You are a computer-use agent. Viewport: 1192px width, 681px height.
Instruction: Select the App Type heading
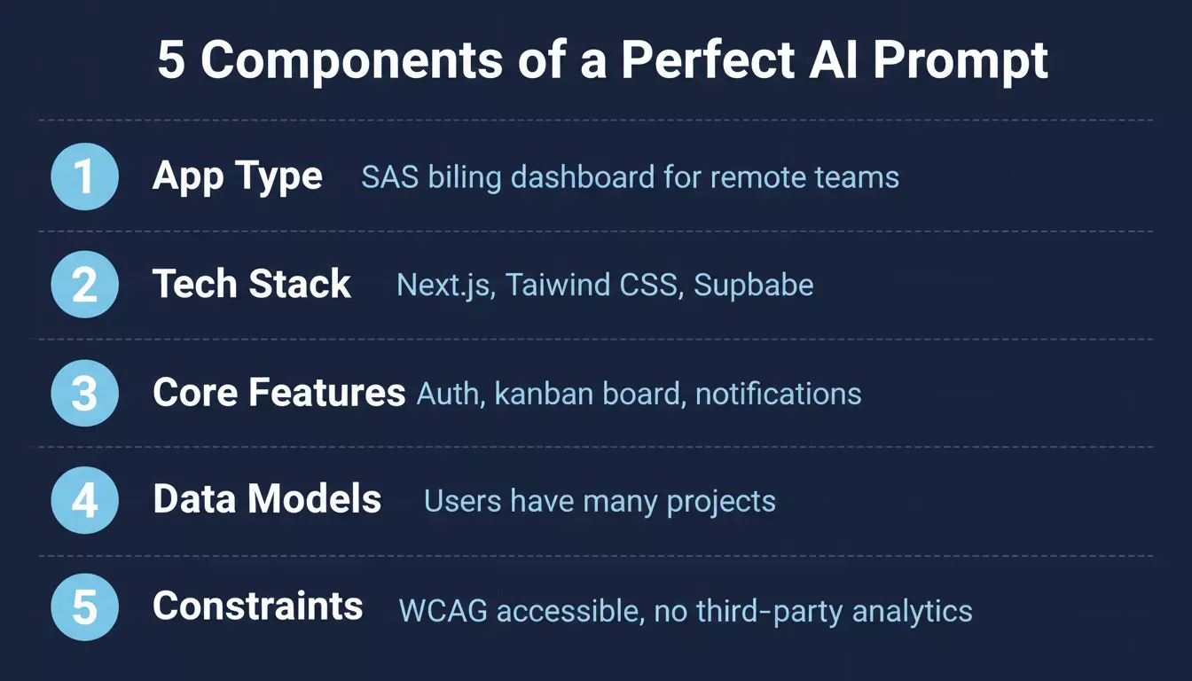point(238,176)
